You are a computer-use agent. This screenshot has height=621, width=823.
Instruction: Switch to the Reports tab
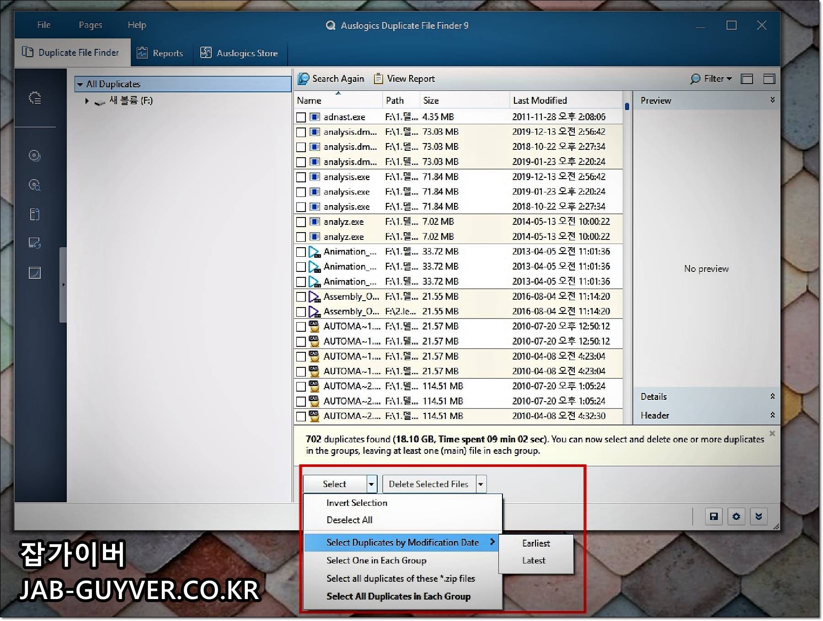pyautogui.click(x=161, y=53)
